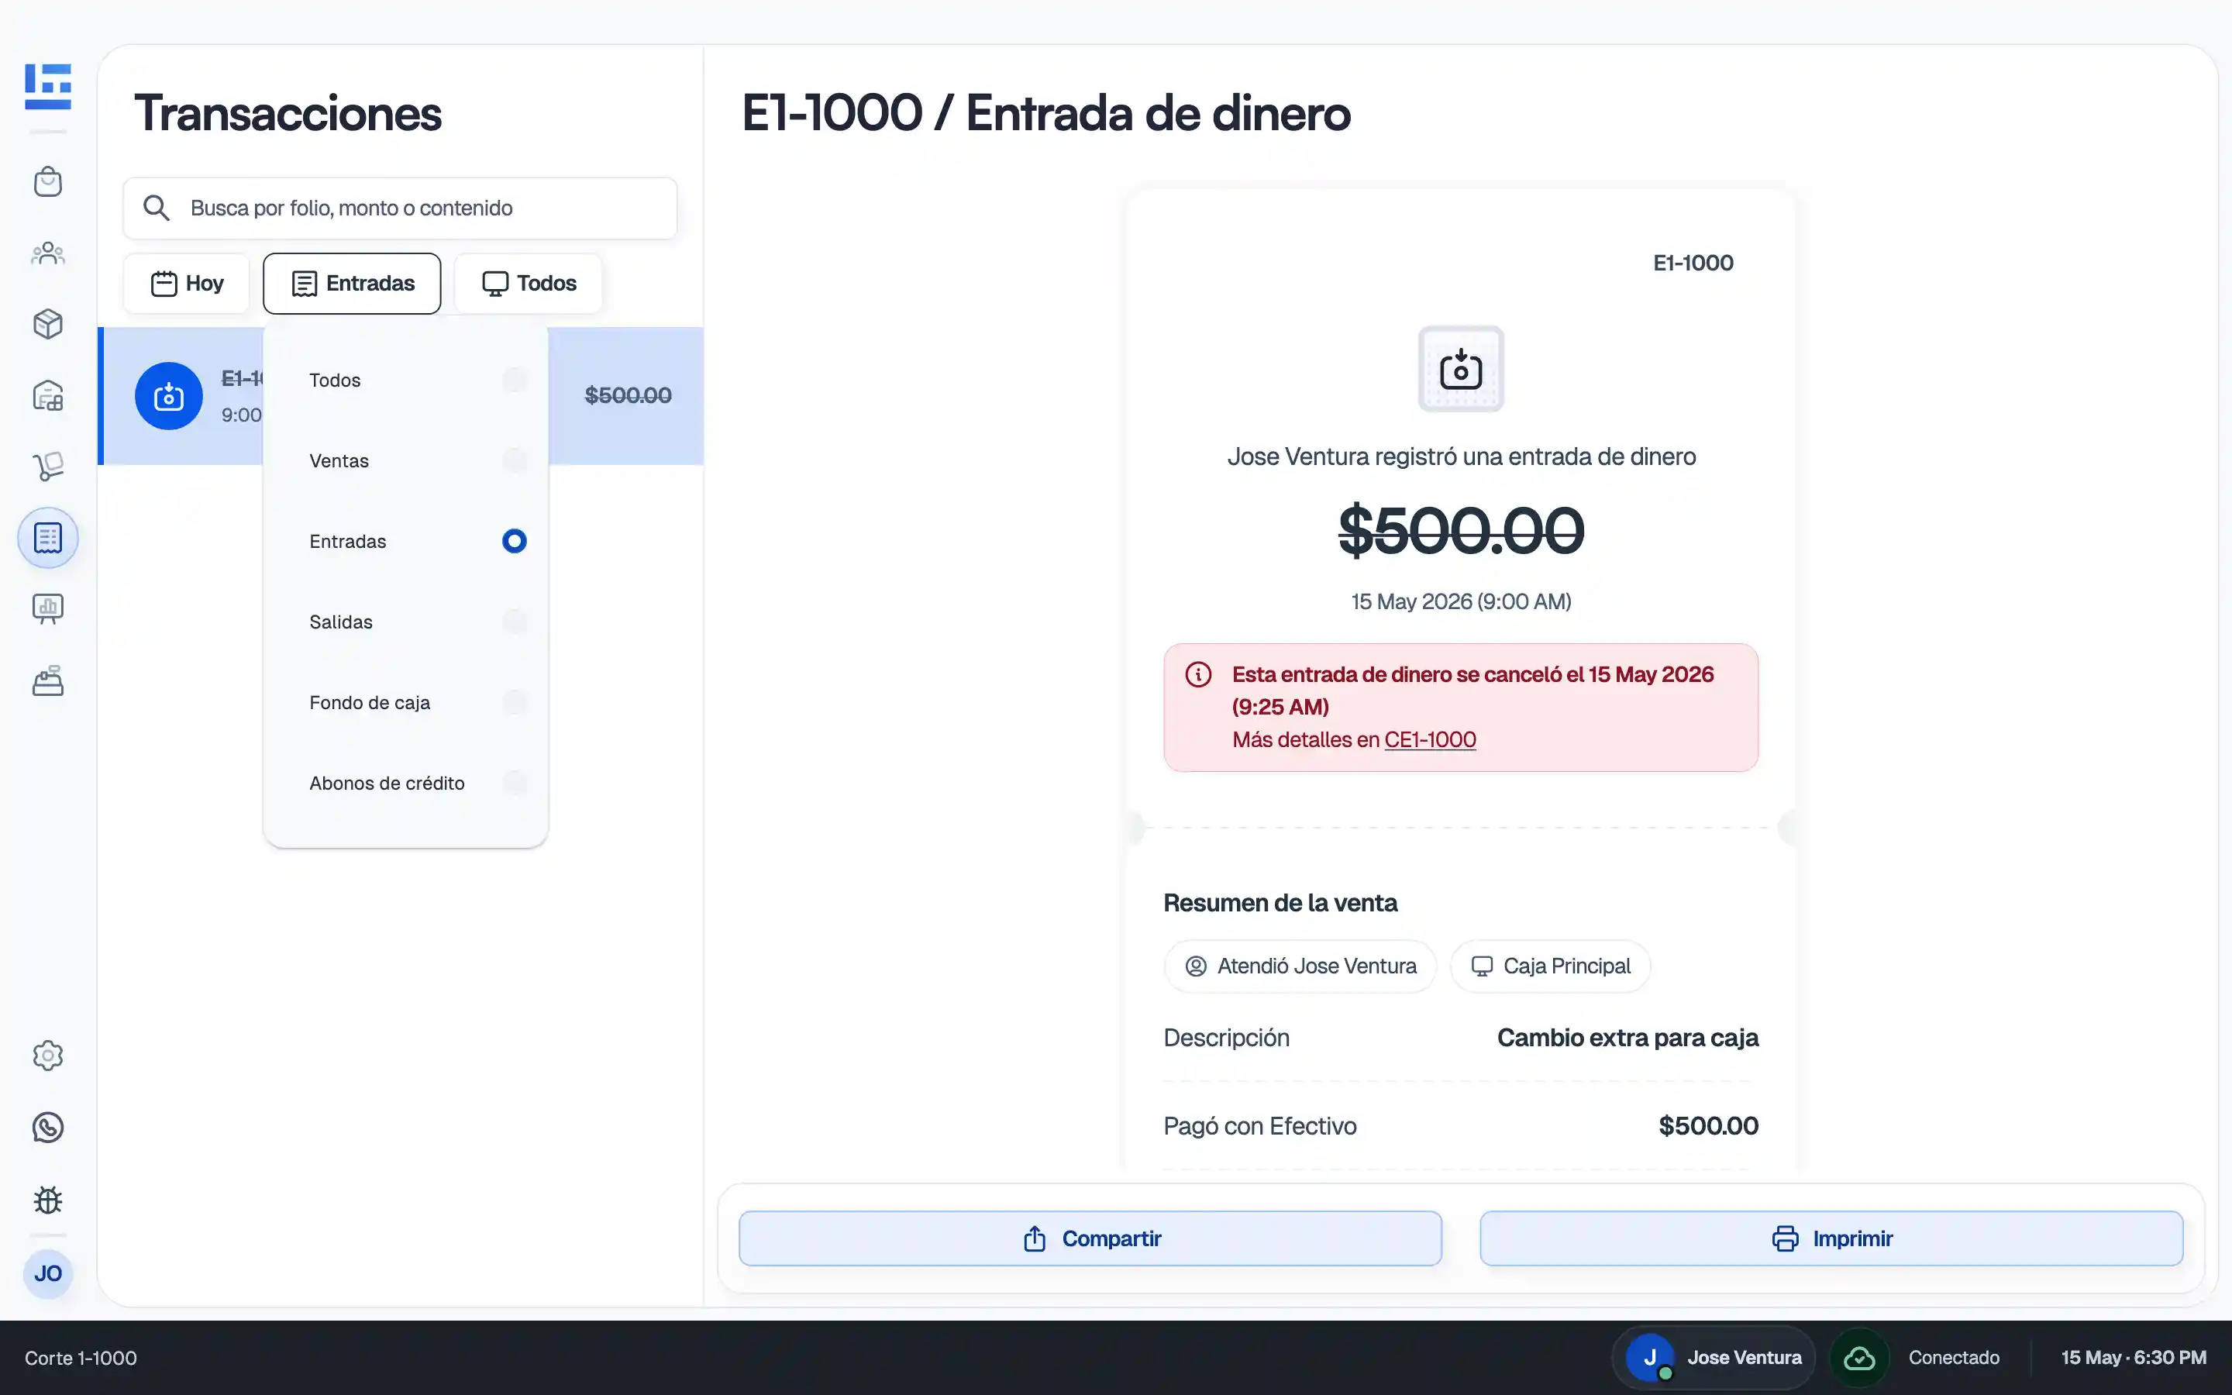The width and height of the screenshot is (2232, 1395).
Task: Click the bug report icon in sidebar
Action: click(48, 1200)
